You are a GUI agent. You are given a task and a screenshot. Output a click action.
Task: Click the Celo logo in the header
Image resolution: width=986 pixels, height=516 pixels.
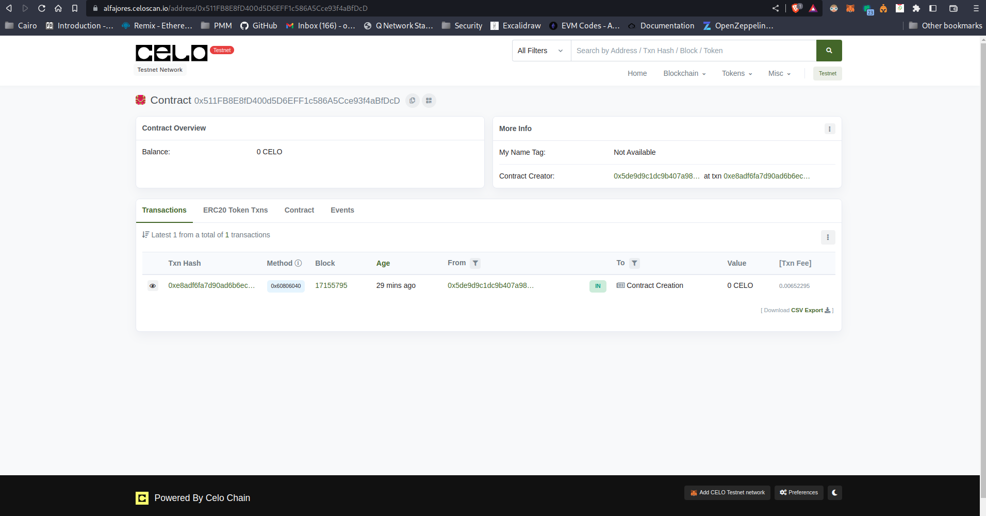coord(171,53)
